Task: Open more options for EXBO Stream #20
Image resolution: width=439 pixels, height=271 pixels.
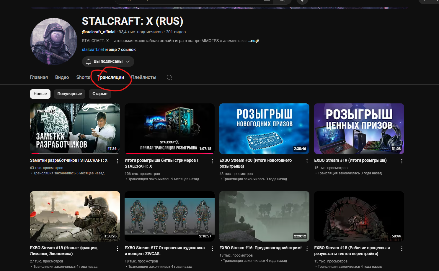Action: [307, 161]
